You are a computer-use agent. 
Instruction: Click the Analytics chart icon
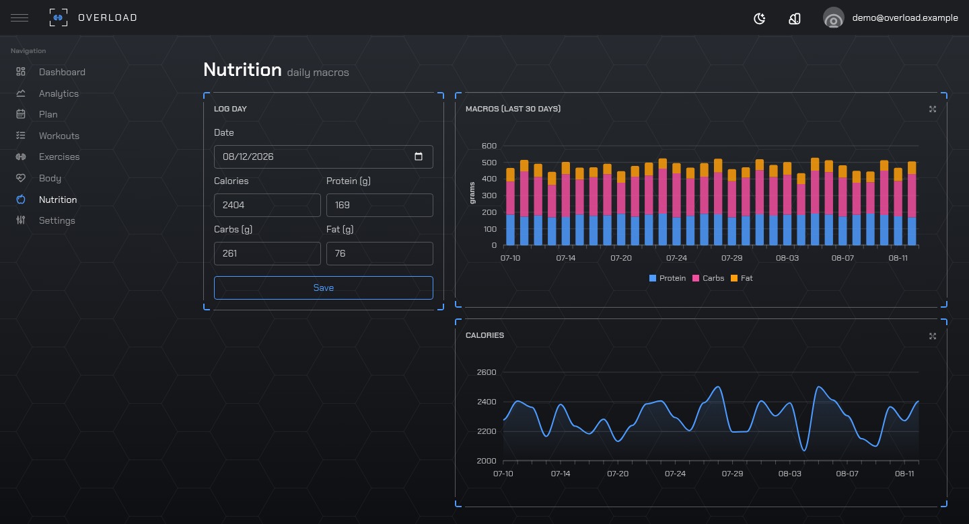21,93
